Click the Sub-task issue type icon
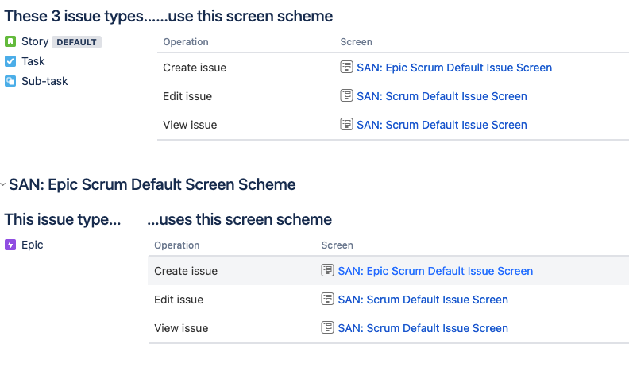 tap(10, 81)
